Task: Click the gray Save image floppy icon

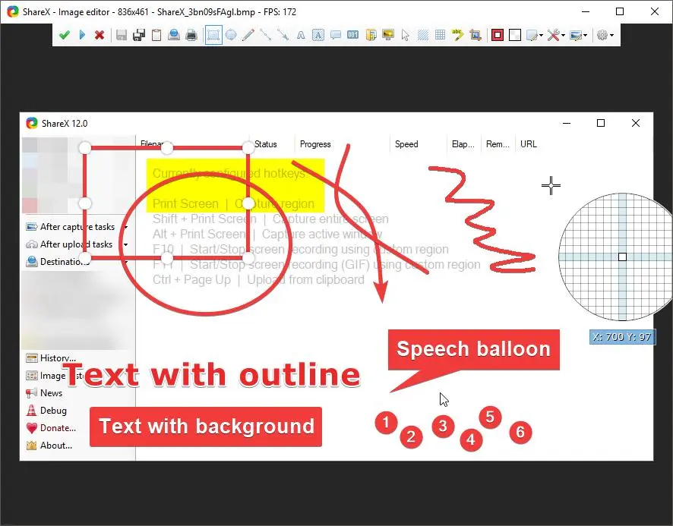Action: click(x=122, y=35)
